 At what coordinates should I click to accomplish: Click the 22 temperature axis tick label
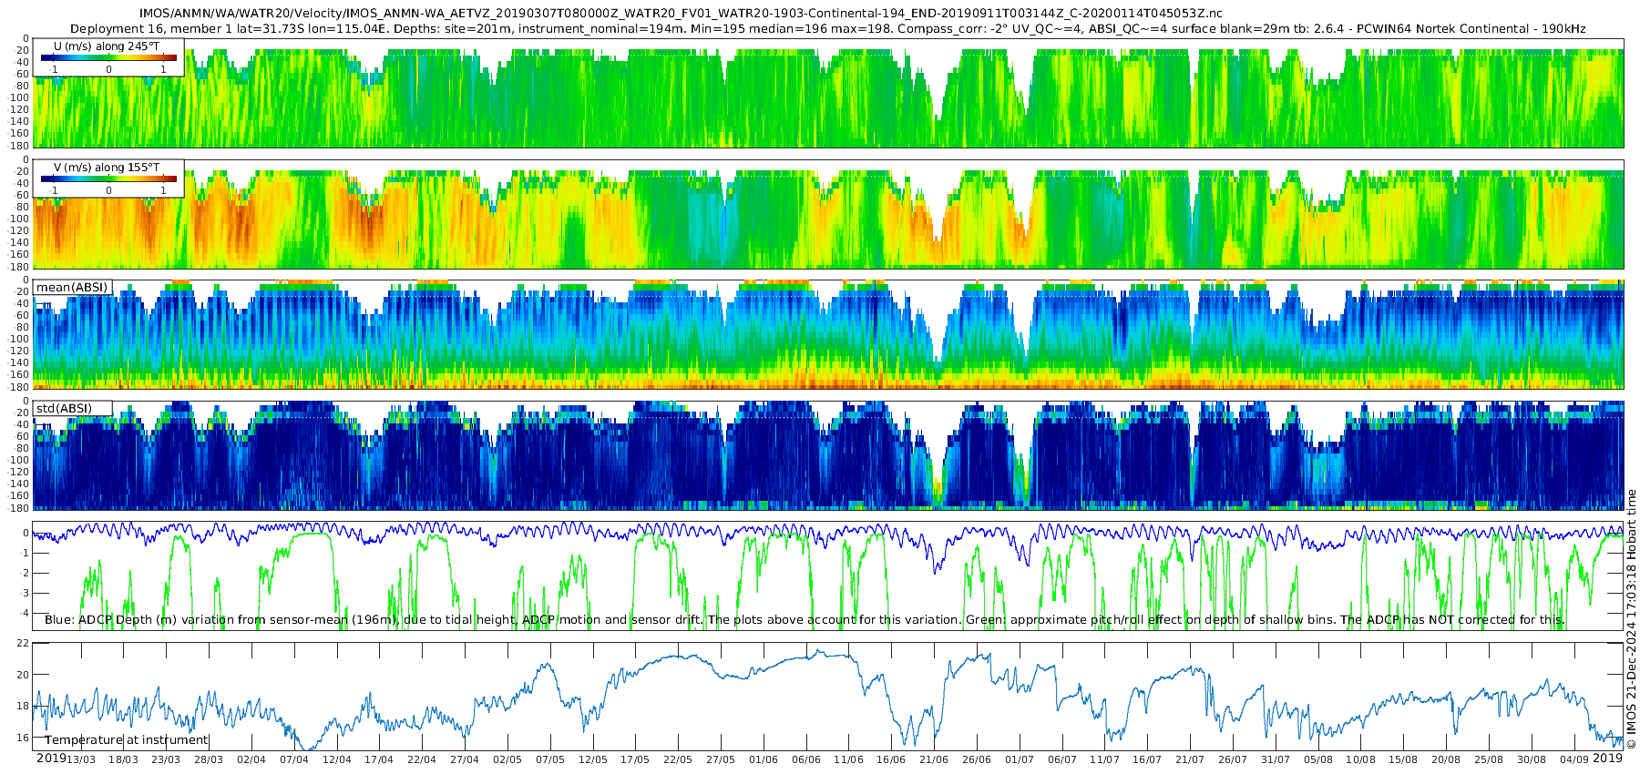(23, 643)
